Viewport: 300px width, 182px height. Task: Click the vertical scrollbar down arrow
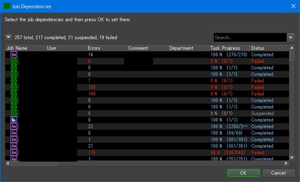(292, 158)
